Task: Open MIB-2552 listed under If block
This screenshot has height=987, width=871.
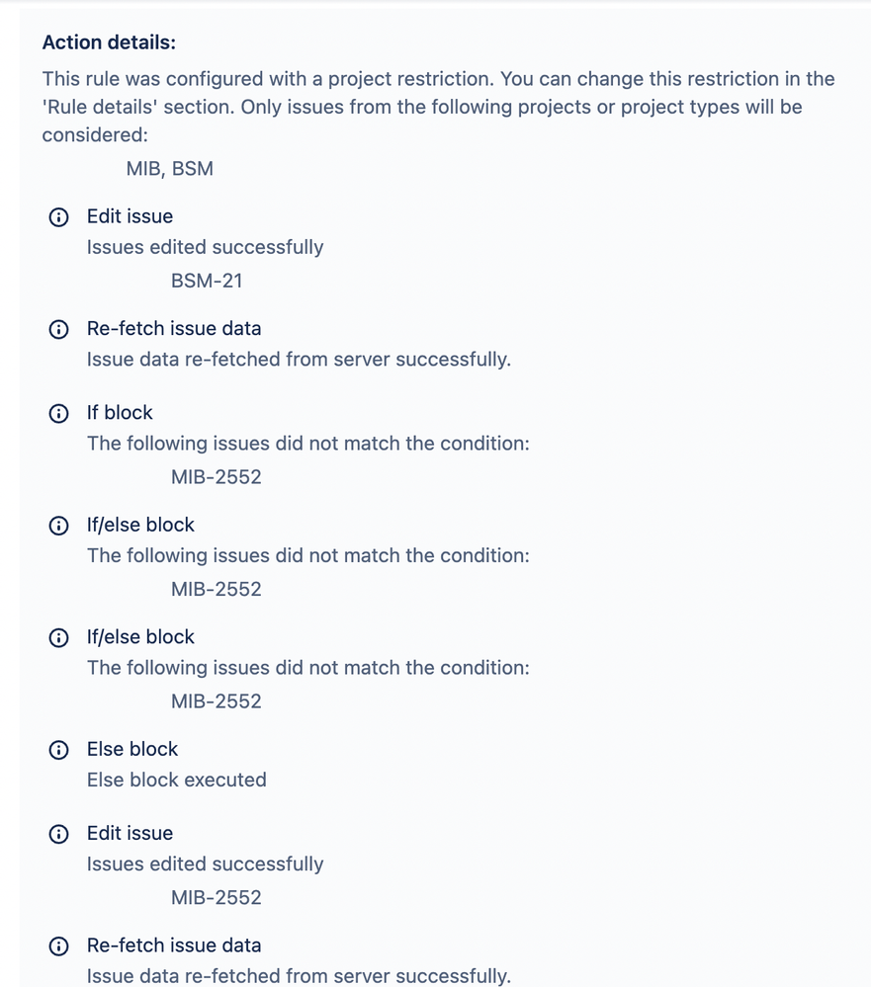Action: (x=216, y=477)
